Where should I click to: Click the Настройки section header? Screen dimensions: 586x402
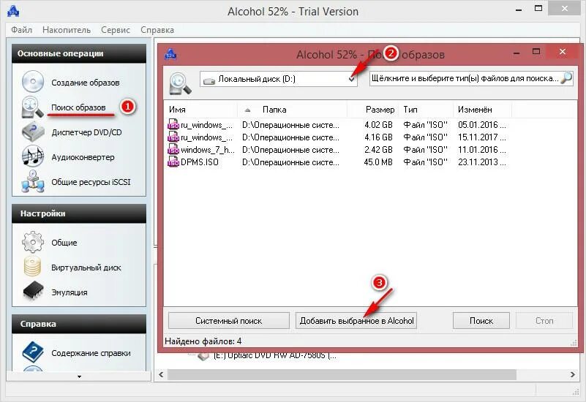pyautogui.click(x=79, y=213)
